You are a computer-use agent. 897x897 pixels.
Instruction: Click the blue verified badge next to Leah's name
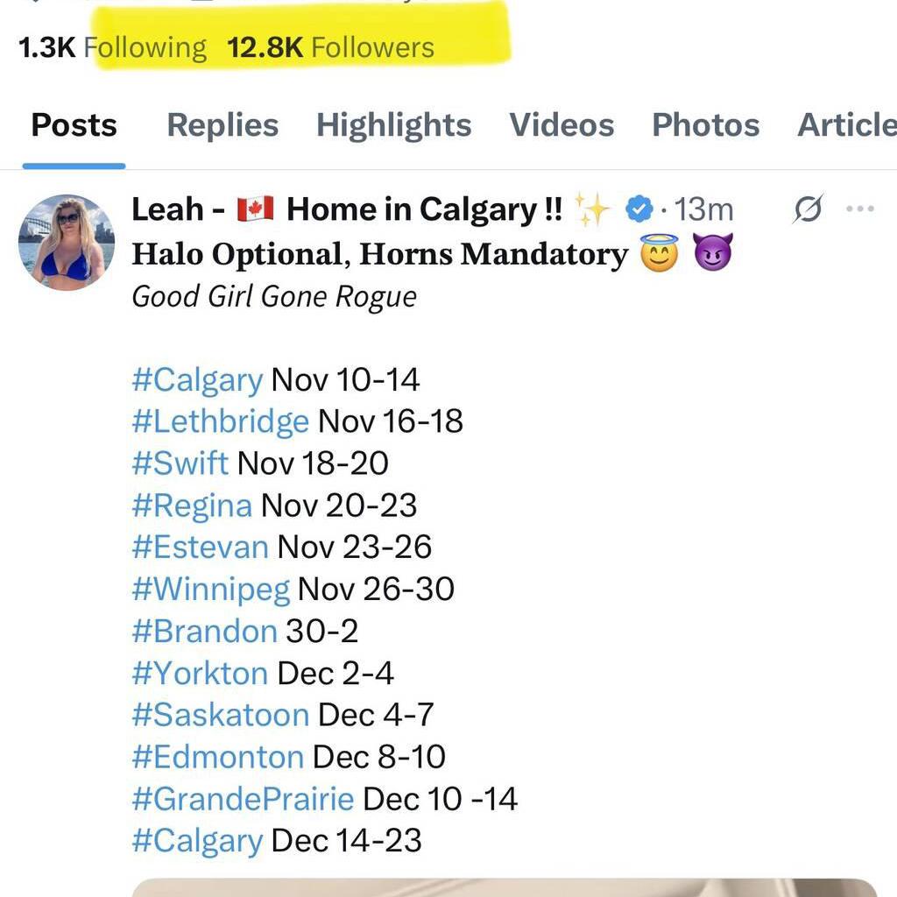click(x=639, y=208)
